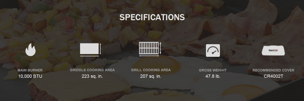Click the horizontal width arrow under griddle icon

pyautogui.click(x=89, y=56)
